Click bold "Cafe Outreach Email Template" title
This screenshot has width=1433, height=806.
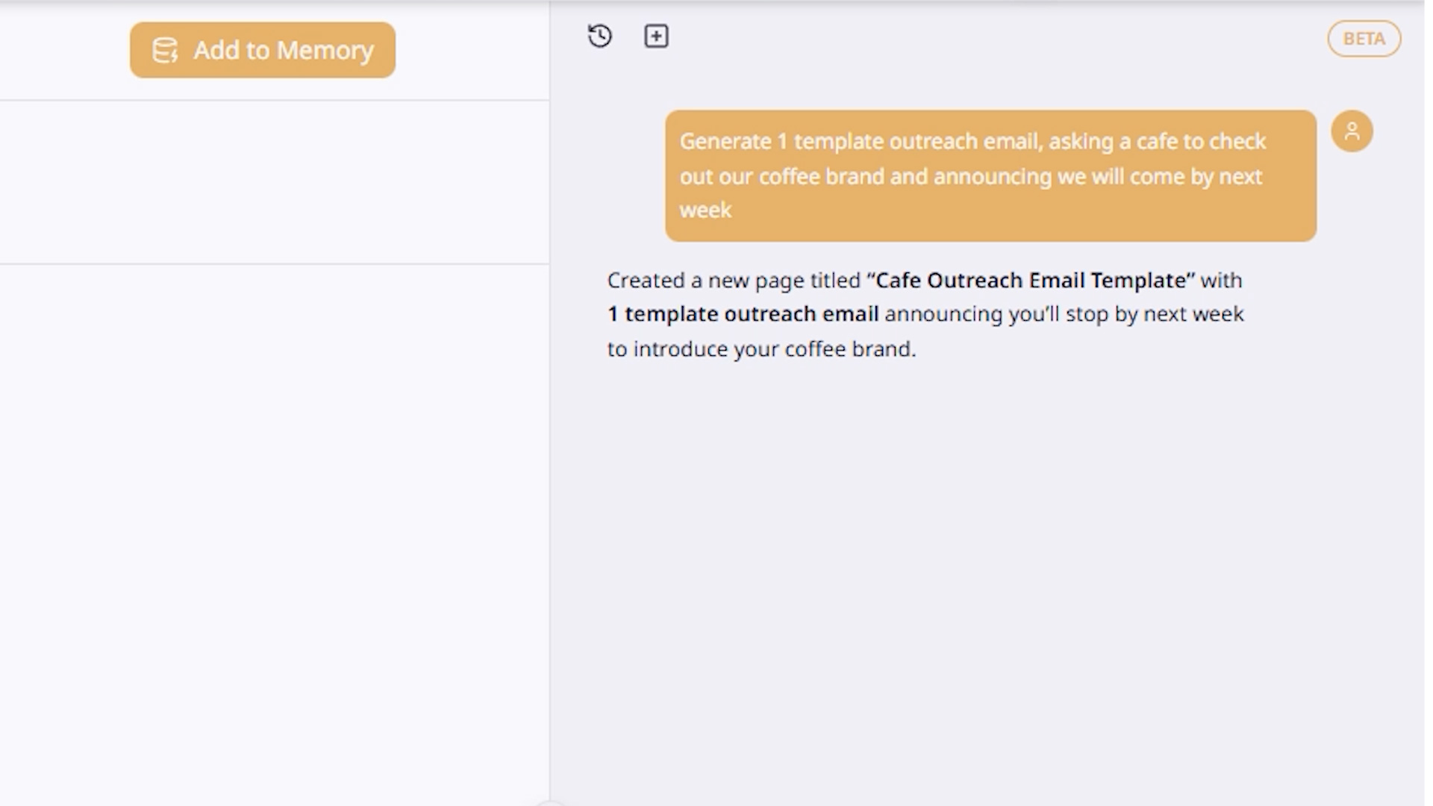point(1030,281)
